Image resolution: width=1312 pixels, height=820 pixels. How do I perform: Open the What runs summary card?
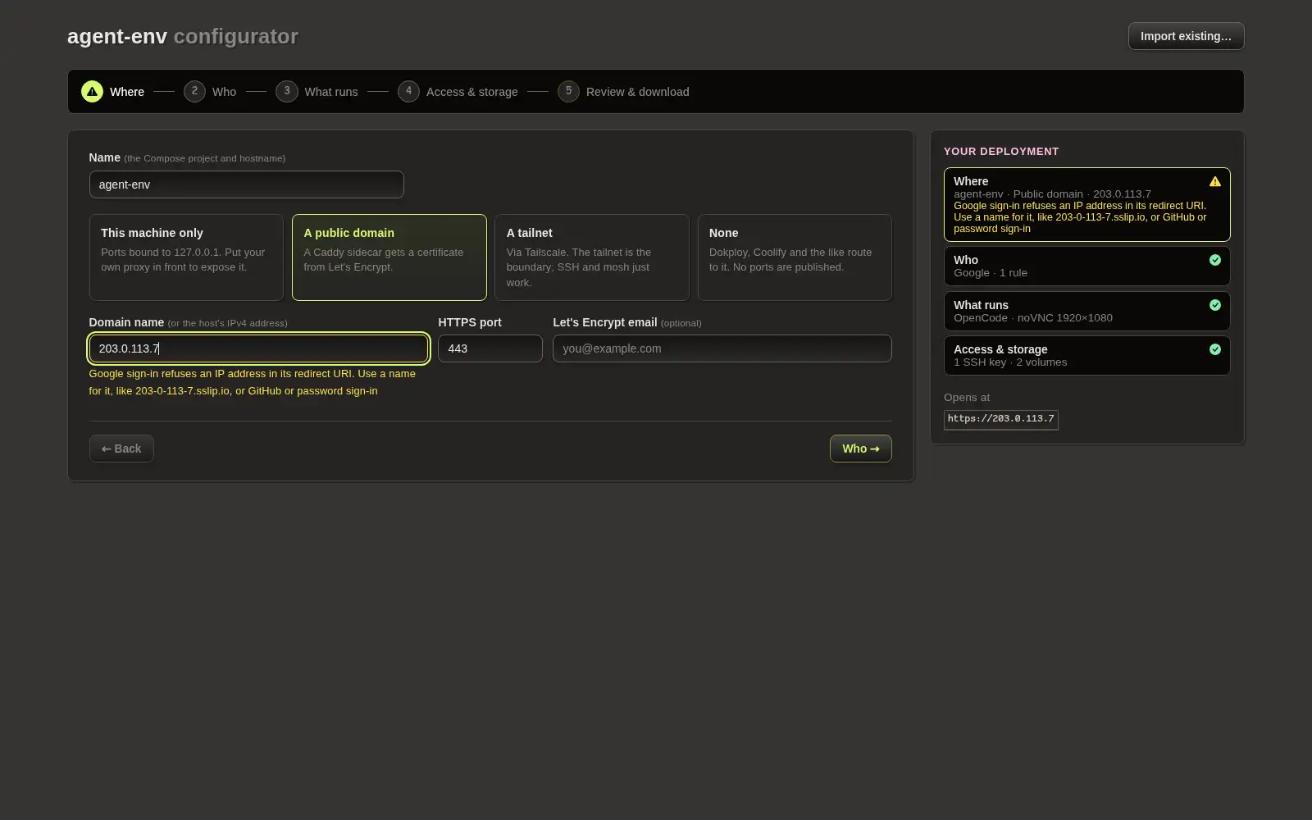coord(1086,311)
